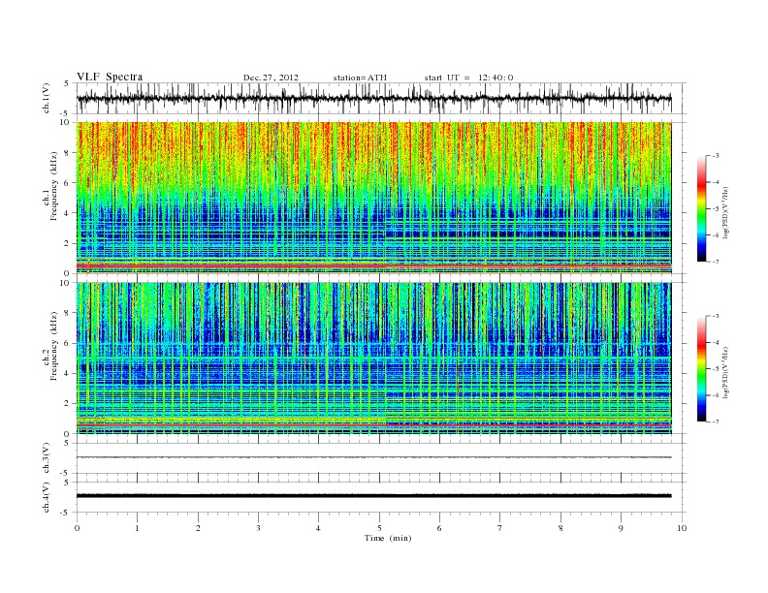Click the "VLF Spectra" plot title
Screen dimensions: 768x593
click(110, 77)
